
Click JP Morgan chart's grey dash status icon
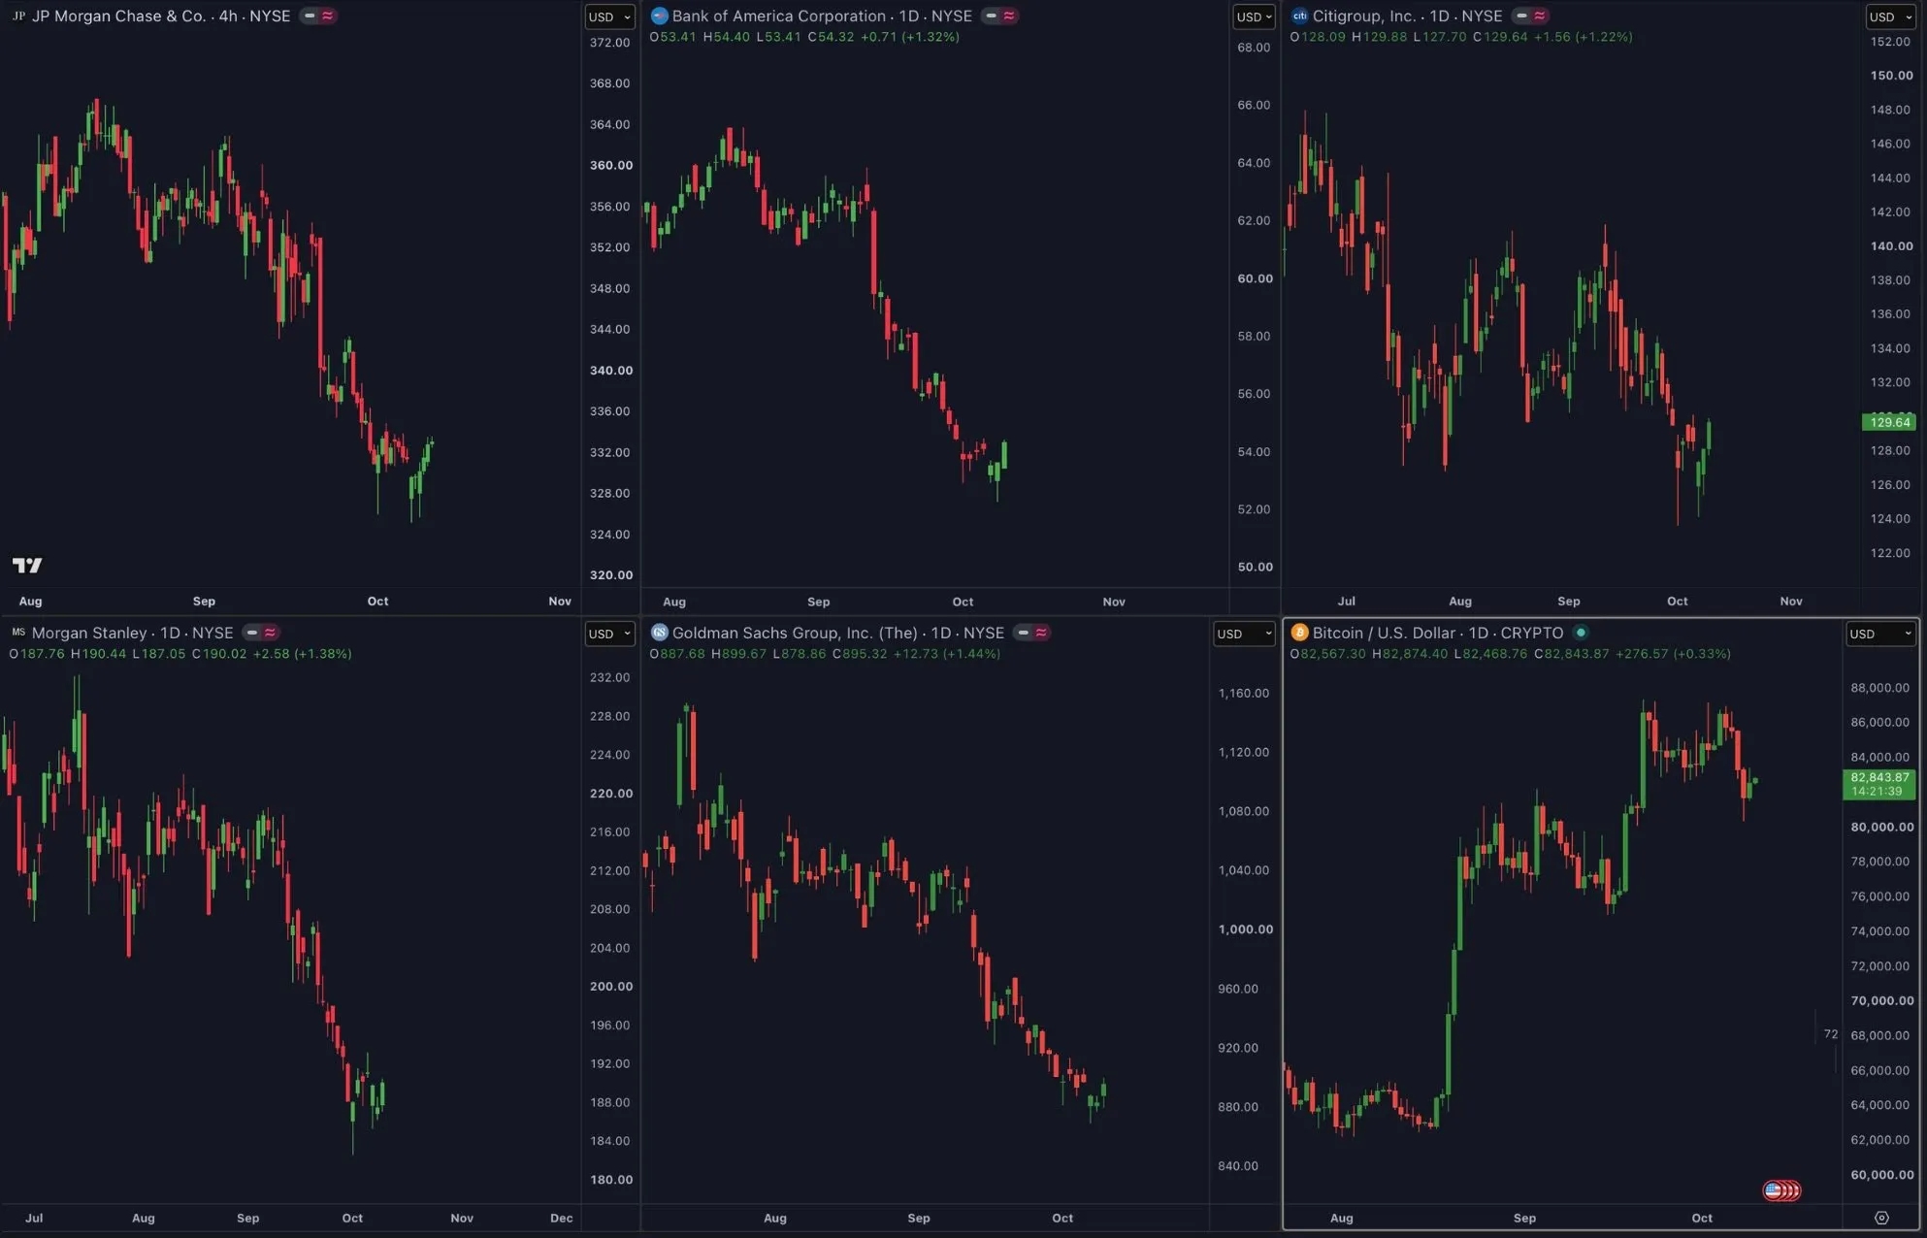pos(310,16)
